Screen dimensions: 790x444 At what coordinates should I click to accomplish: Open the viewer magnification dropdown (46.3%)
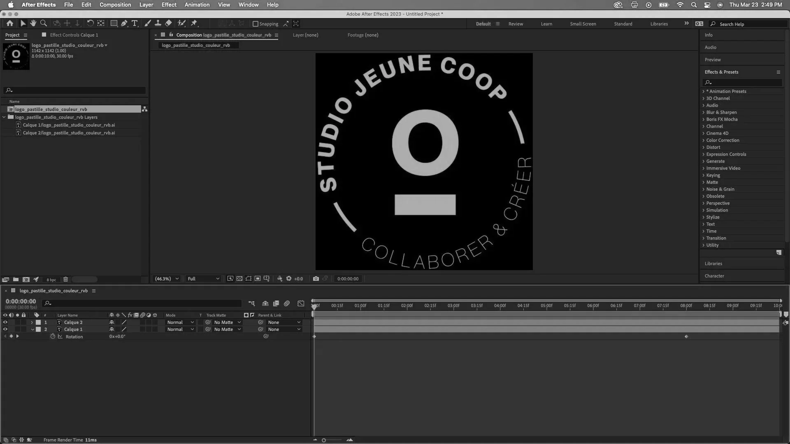(167, 279)
